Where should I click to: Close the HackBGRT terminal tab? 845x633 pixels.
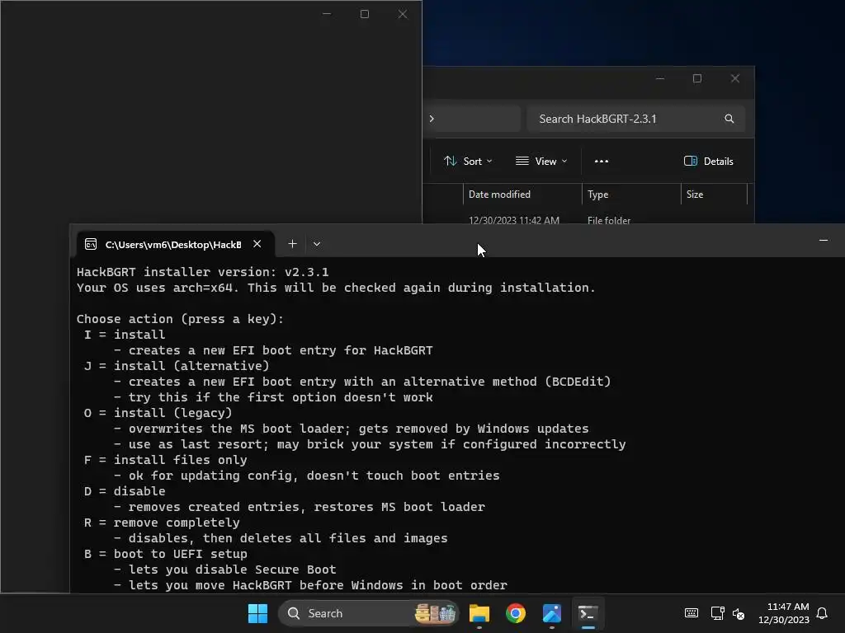tap(257, 244)
